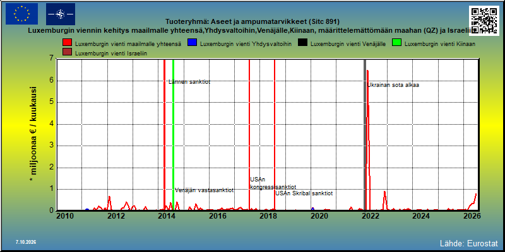Click the x-axis label 2010
Image resolution: width=505 pixels, height=252 pixels.
pos(66,215)
